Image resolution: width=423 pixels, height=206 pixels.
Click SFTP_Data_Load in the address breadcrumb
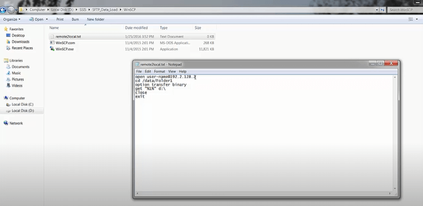point(105,10)
